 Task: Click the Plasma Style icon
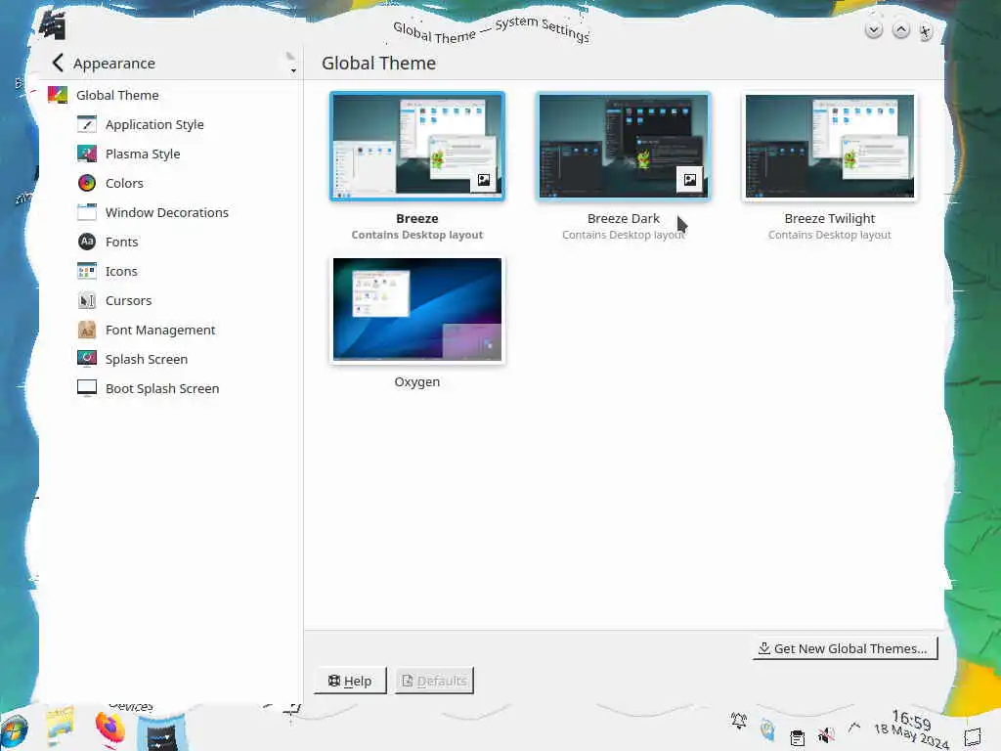pos(87,154)
